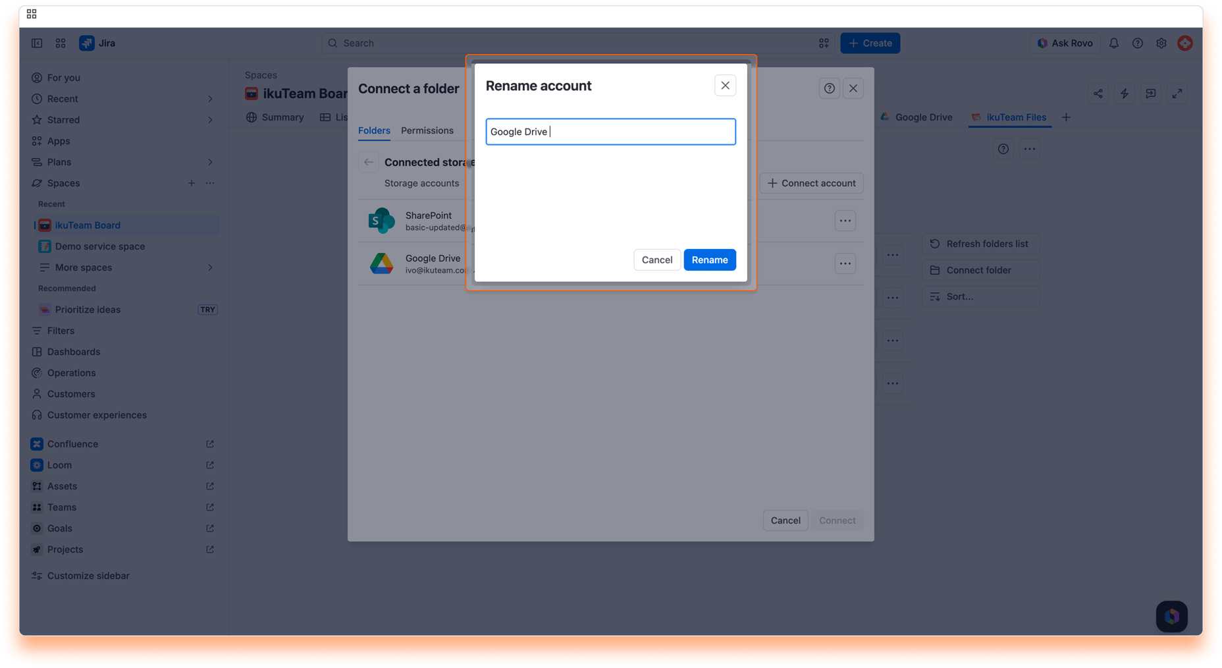
Task: Open the app switcher grid icon
Action: (61, 43)
